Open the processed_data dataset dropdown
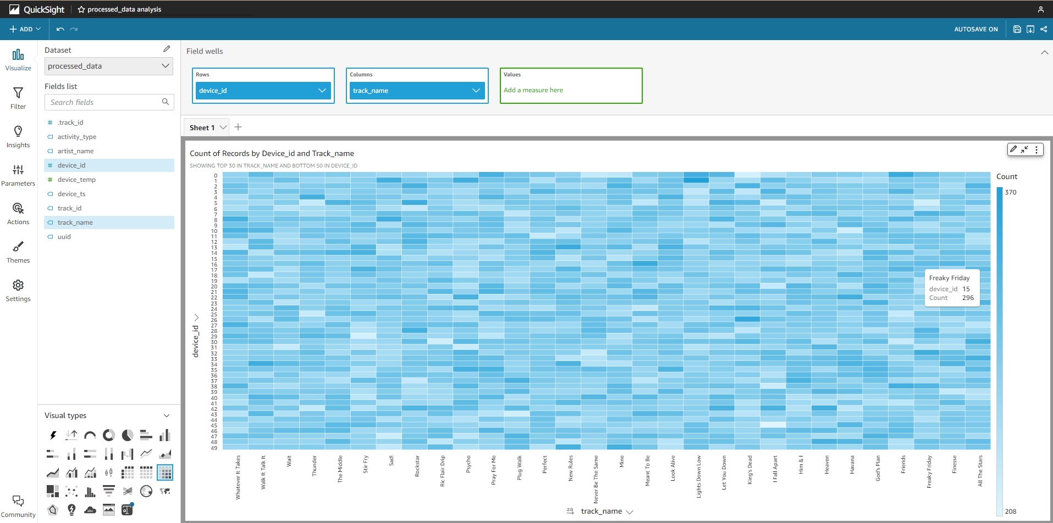 point(109,66)
